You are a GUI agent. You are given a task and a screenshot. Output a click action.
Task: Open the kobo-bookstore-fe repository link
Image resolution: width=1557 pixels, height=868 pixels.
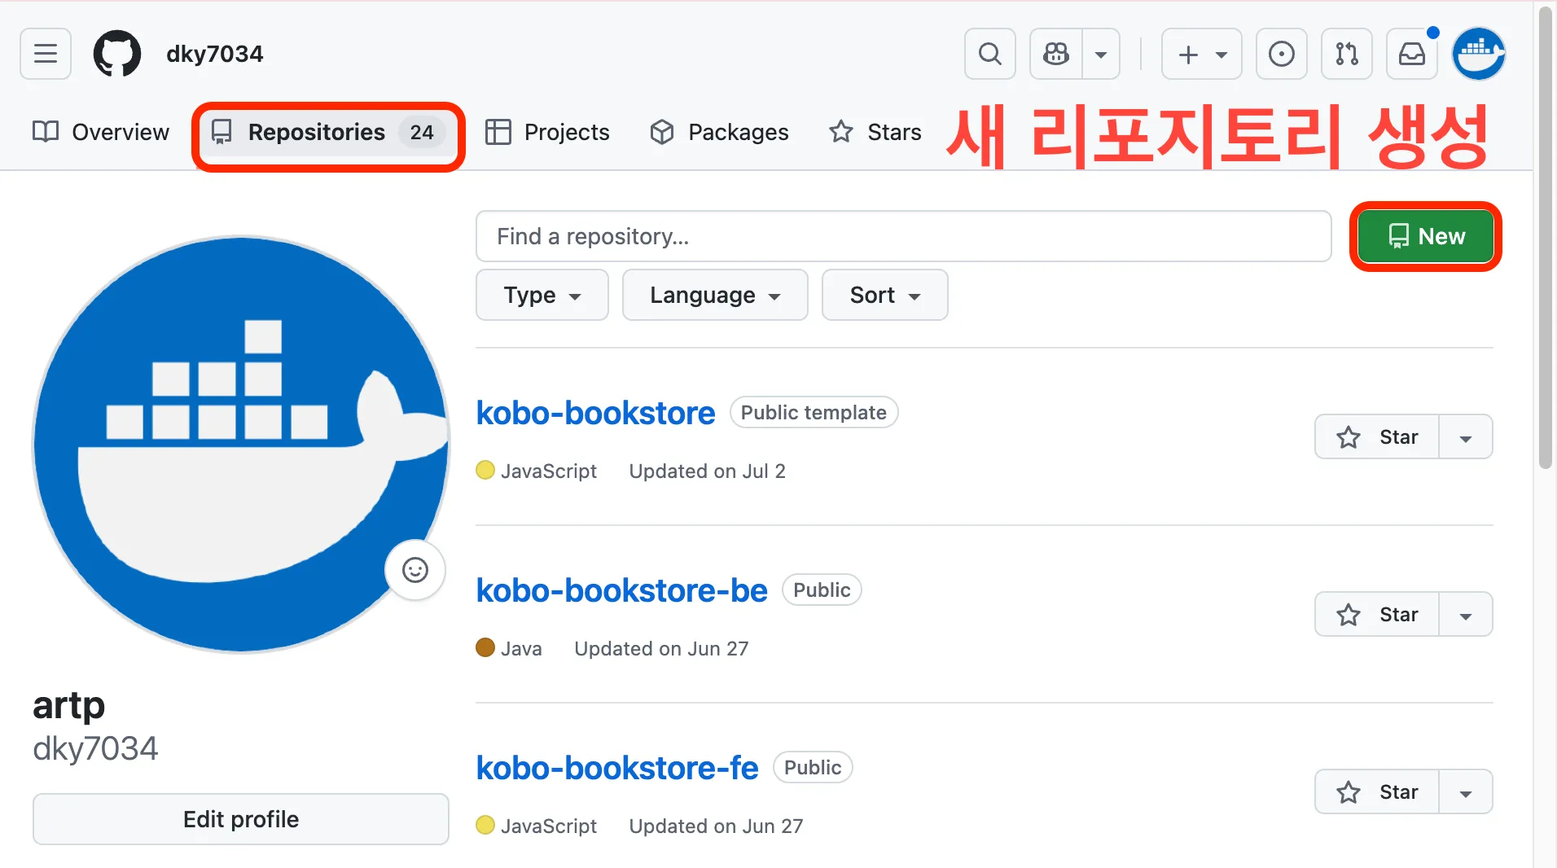[x=617, y=768]
